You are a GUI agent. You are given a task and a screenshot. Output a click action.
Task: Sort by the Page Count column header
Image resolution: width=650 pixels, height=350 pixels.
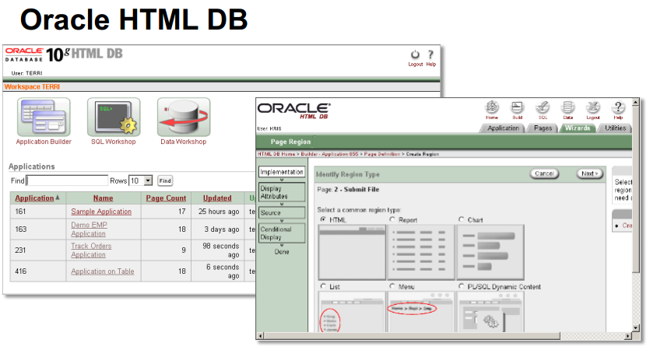[166, 198]
